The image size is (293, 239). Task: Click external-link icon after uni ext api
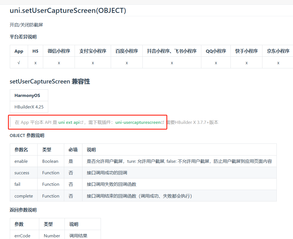click(x=82, y=122)
